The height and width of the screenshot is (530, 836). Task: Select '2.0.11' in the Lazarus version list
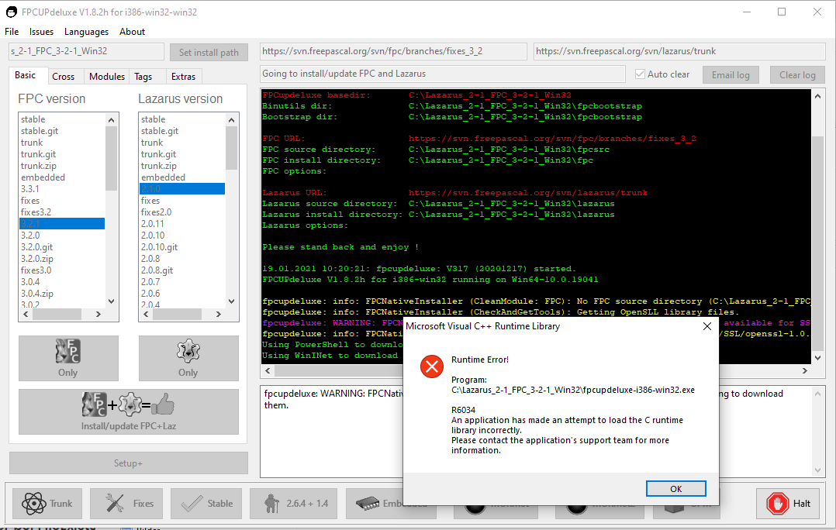click(153, 224)
